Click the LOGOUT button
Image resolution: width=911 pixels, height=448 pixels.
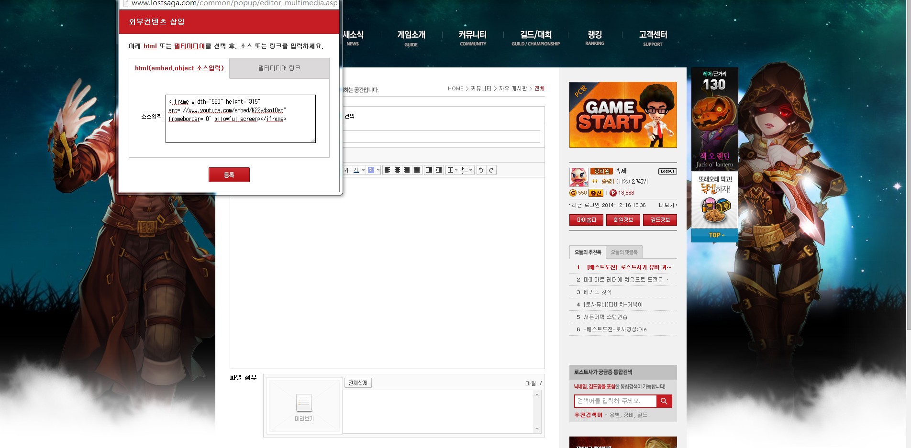click(x=667, y=171)
